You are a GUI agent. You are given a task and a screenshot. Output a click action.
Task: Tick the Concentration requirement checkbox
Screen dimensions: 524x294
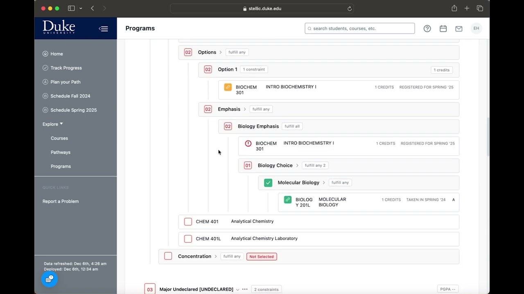[x=168, y=256]
